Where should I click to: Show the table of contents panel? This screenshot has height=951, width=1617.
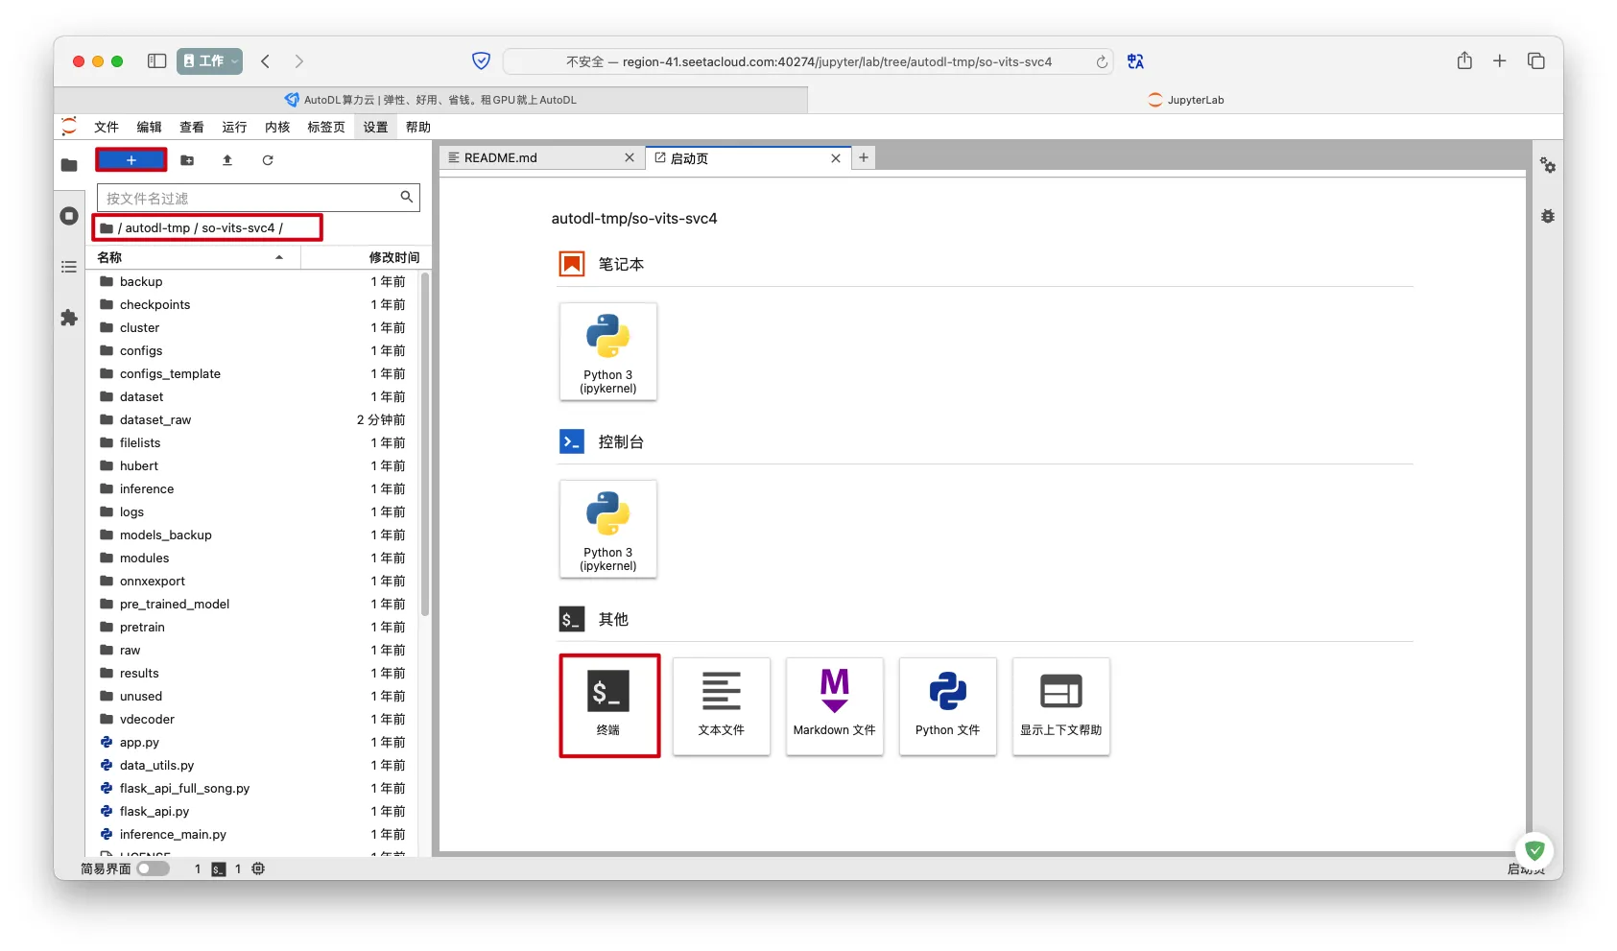pos(69,267)
